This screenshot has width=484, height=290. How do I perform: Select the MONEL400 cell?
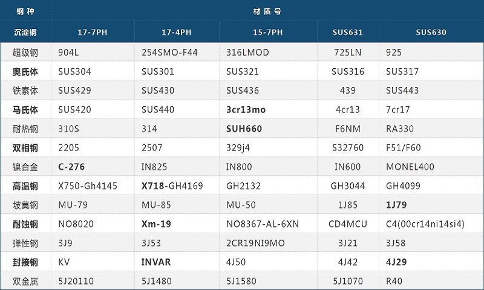point(410,167)
